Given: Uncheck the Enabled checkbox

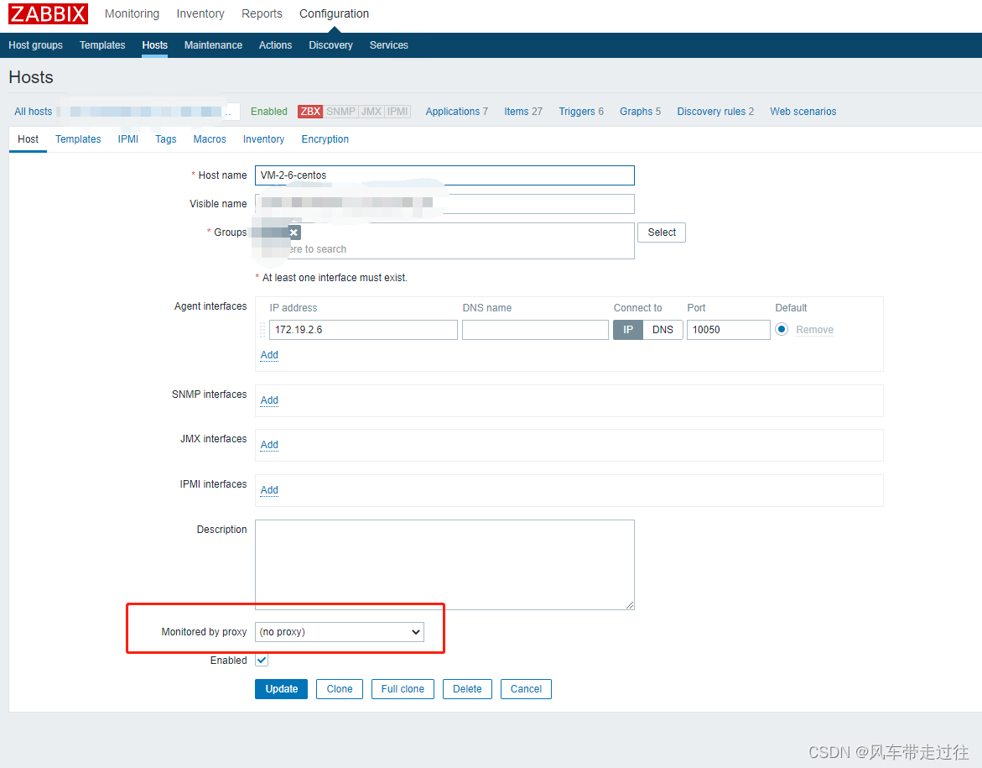Looking at the screenshot, I should coord(261,660).
